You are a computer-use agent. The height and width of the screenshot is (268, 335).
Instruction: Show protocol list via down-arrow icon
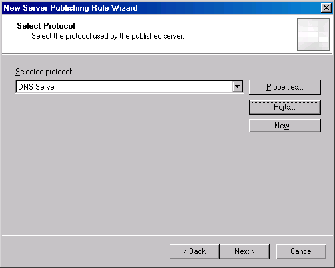click(x=238, y=86)
